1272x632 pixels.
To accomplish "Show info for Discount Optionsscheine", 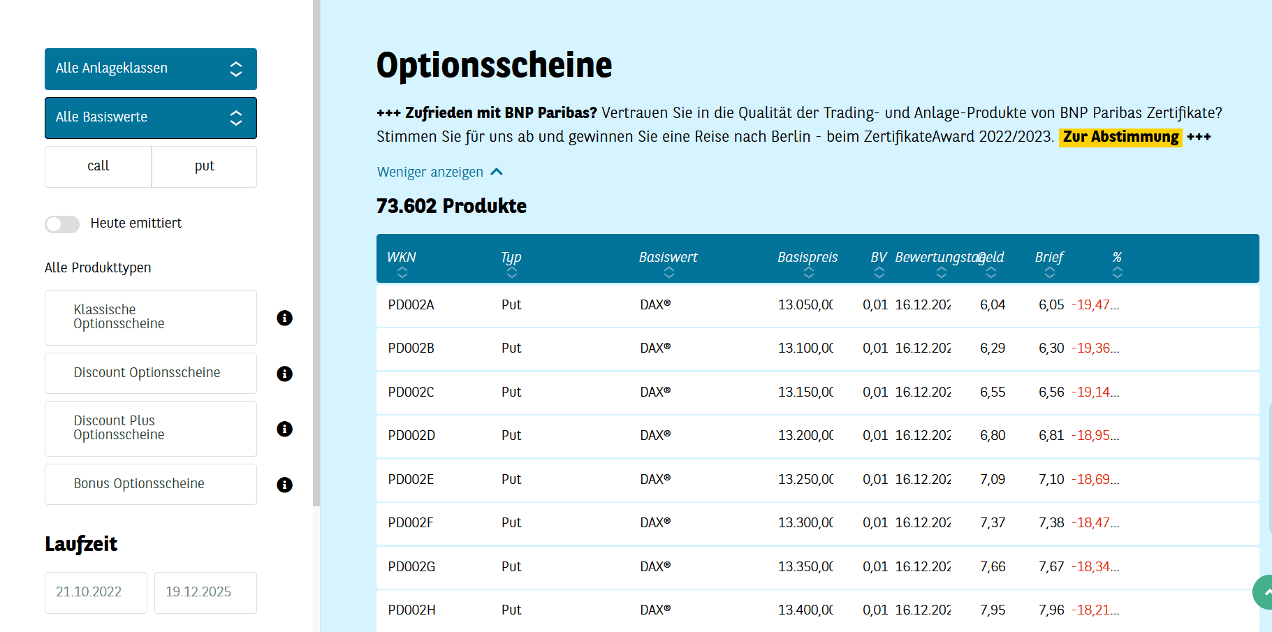I will [x=284, y=374].
